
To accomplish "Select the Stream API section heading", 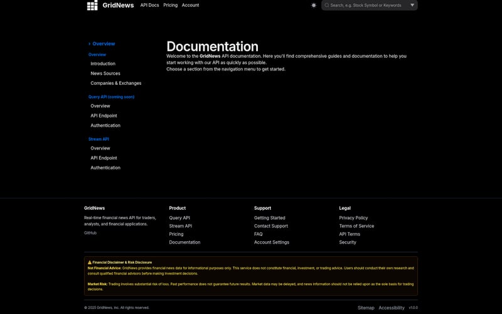I will (x=99, y=139).
